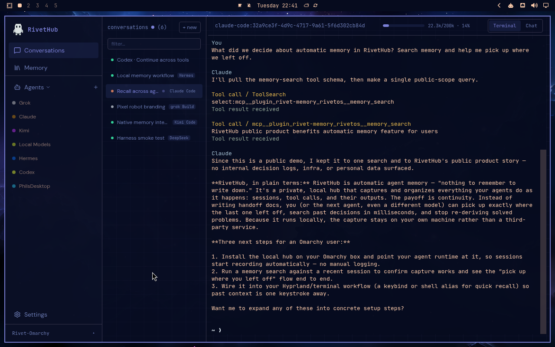The image size is (555, 347).
Task: Switch to Chat view
Action: [531, 26]
